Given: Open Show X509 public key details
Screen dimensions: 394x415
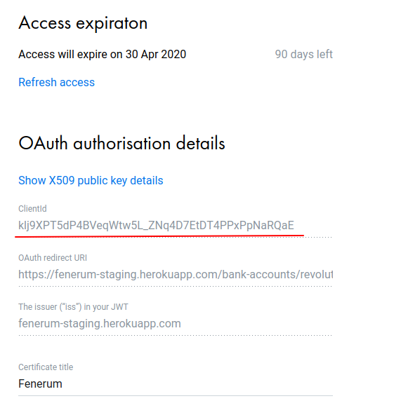Looking at the screenshot, I should (91, 180).
